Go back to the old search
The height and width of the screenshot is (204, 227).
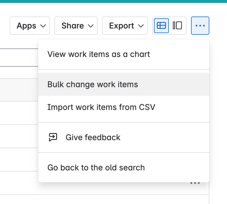point(96,168)
